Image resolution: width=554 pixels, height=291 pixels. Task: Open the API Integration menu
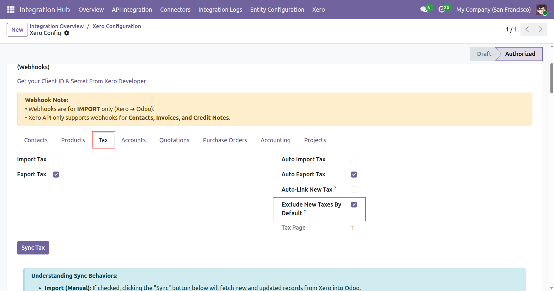(132, 10)
